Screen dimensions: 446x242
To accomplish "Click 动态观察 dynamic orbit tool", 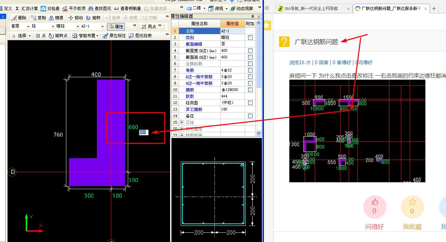I will 242,8.
